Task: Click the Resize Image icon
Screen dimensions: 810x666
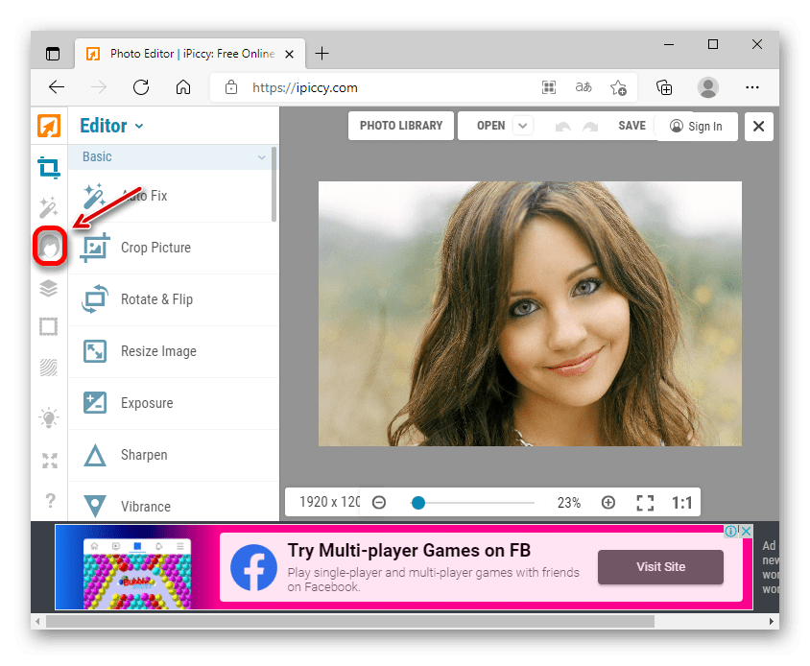Action: tap(95, 351)
